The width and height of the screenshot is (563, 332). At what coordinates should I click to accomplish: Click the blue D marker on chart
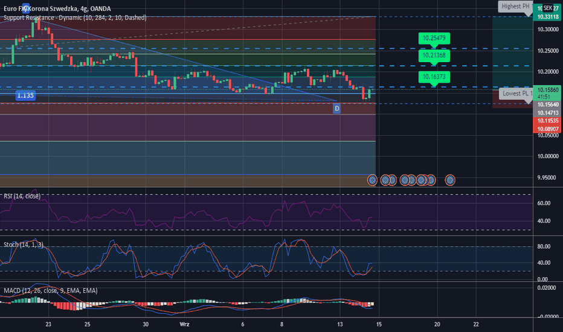[336, 109]
